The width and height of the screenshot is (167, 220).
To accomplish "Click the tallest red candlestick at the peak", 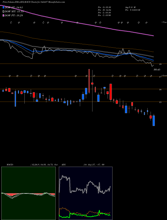I will (89, 81).
